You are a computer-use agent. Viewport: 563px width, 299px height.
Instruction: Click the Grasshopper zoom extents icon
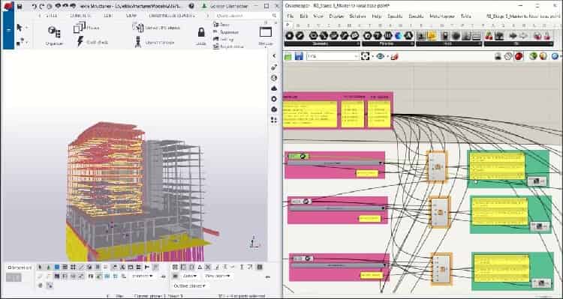[365, 56]
